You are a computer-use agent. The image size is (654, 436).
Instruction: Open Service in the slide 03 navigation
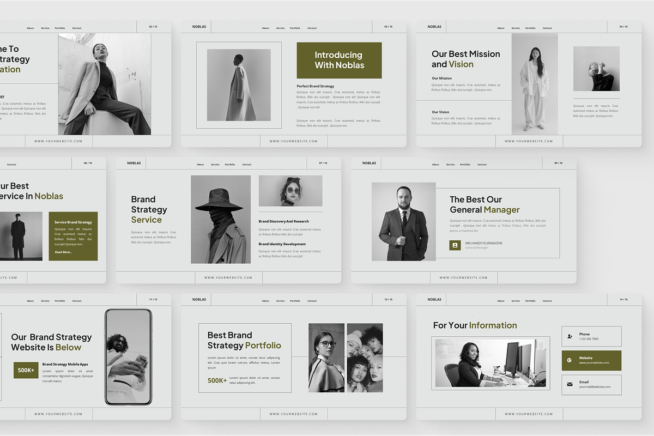point(280,28)
